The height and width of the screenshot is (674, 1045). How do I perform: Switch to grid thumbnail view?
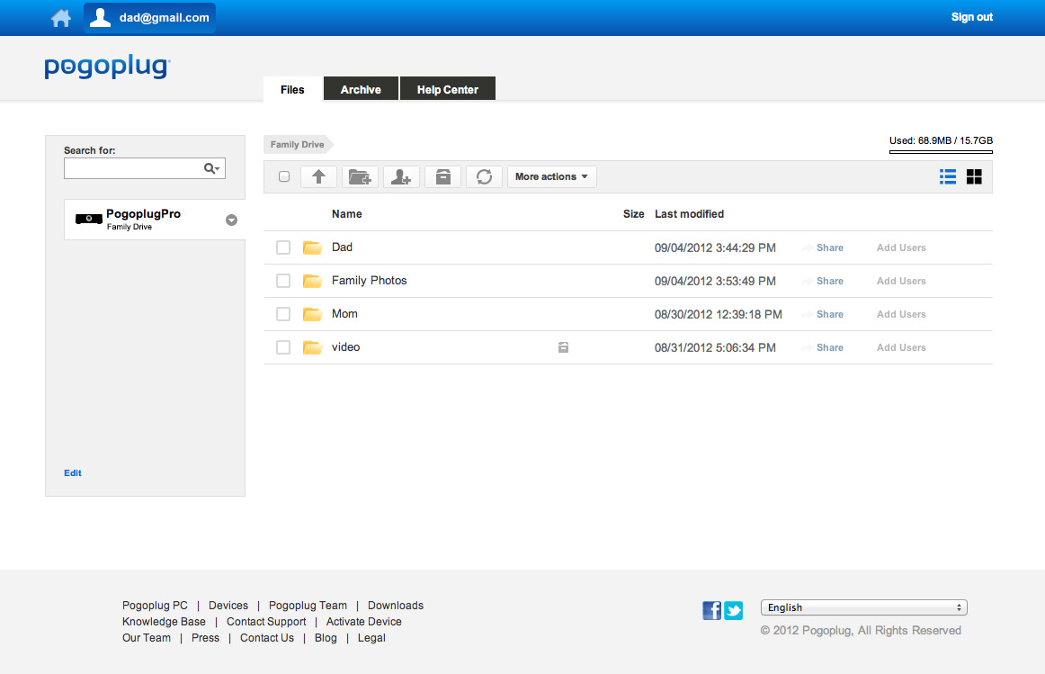pos(974,177)
